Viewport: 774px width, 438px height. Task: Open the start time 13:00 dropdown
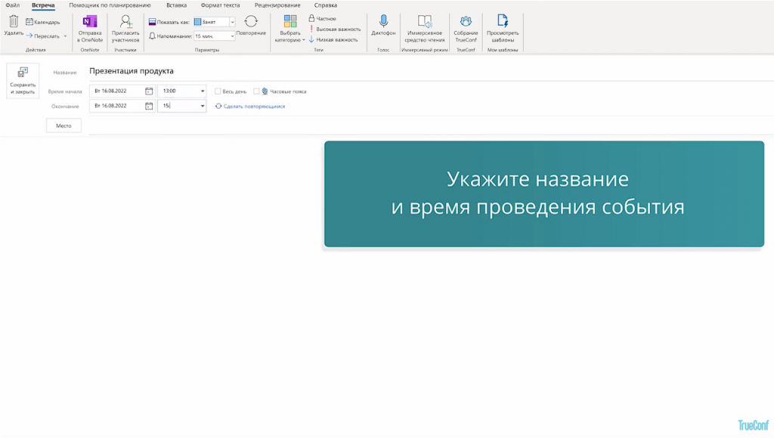point(203,91)
